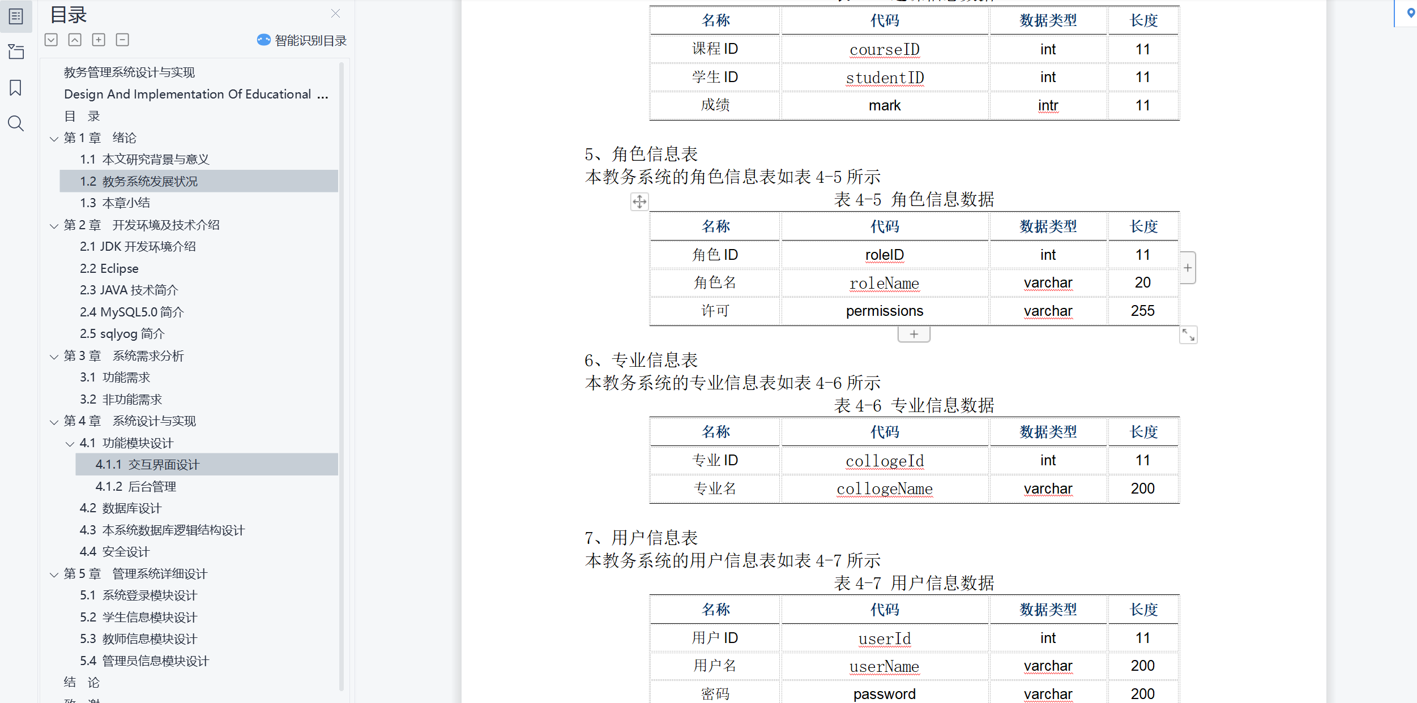The height and width of the screenshot is (703, 1417).
Task: Click the promote heading plus icon
Action: [x=99, y=40]
